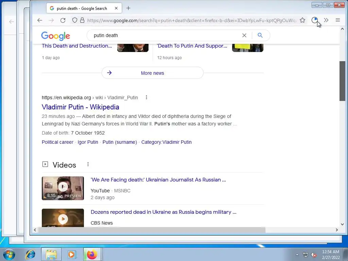This screenshot has width=348, height=261.
Task: Click the URL address bar
Action: tap(191, 20)
